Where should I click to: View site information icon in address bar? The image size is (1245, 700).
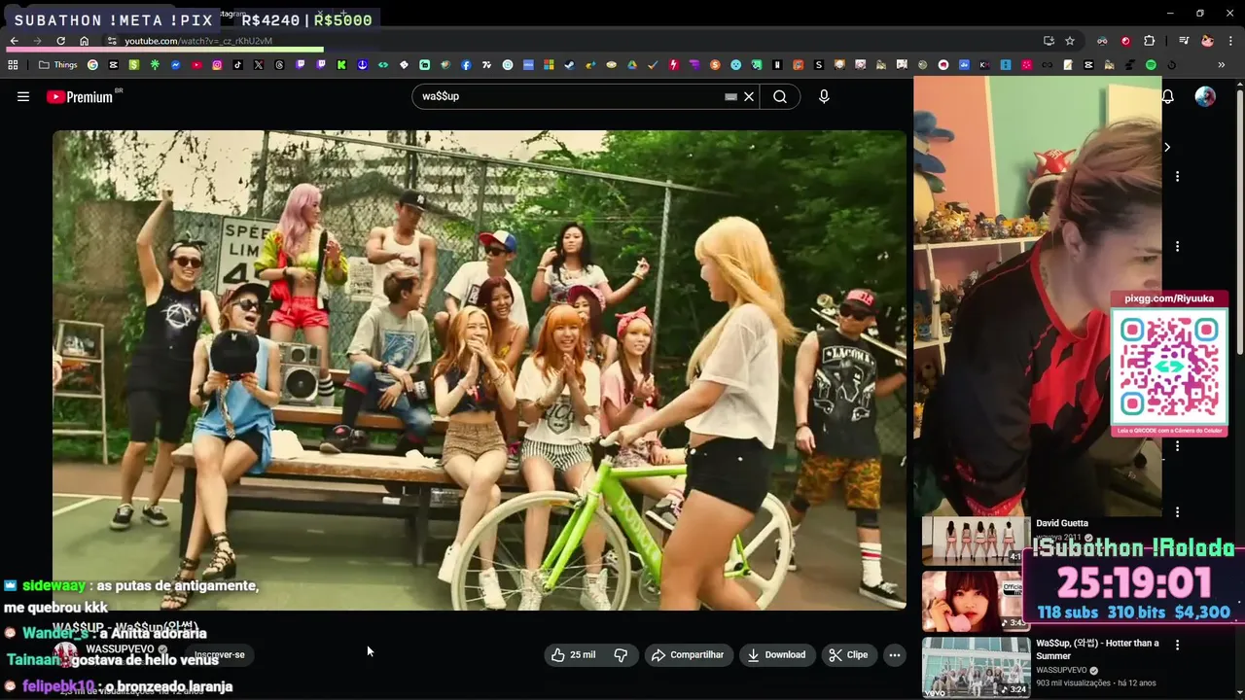click(112, 41)
